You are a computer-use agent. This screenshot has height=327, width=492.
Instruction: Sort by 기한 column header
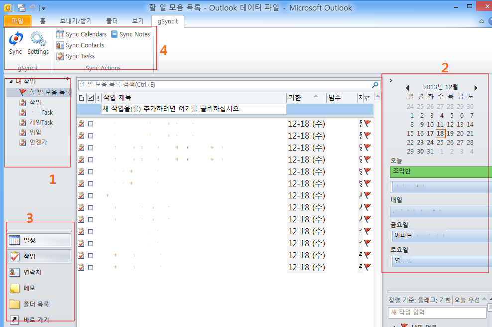(x=306, y=98)
